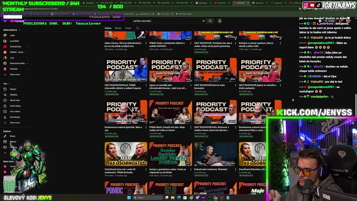The width and height of the screenshot is (357, 201).
Task: Open the NZXT app from taskbar
Action: pos(203,198)
